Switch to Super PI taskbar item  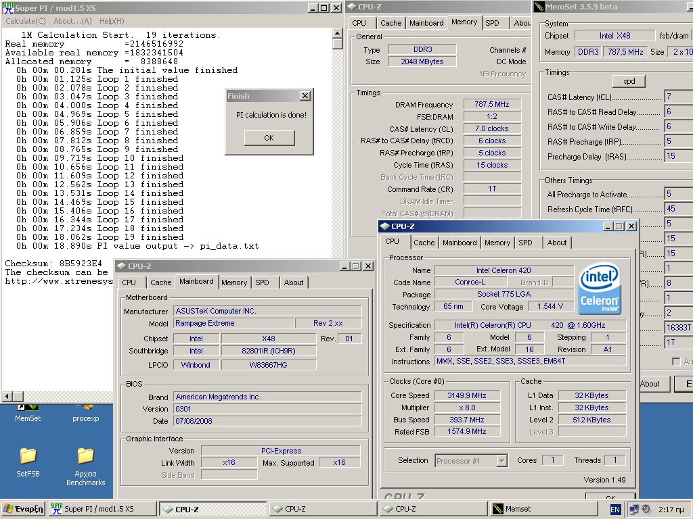point(102,509)
